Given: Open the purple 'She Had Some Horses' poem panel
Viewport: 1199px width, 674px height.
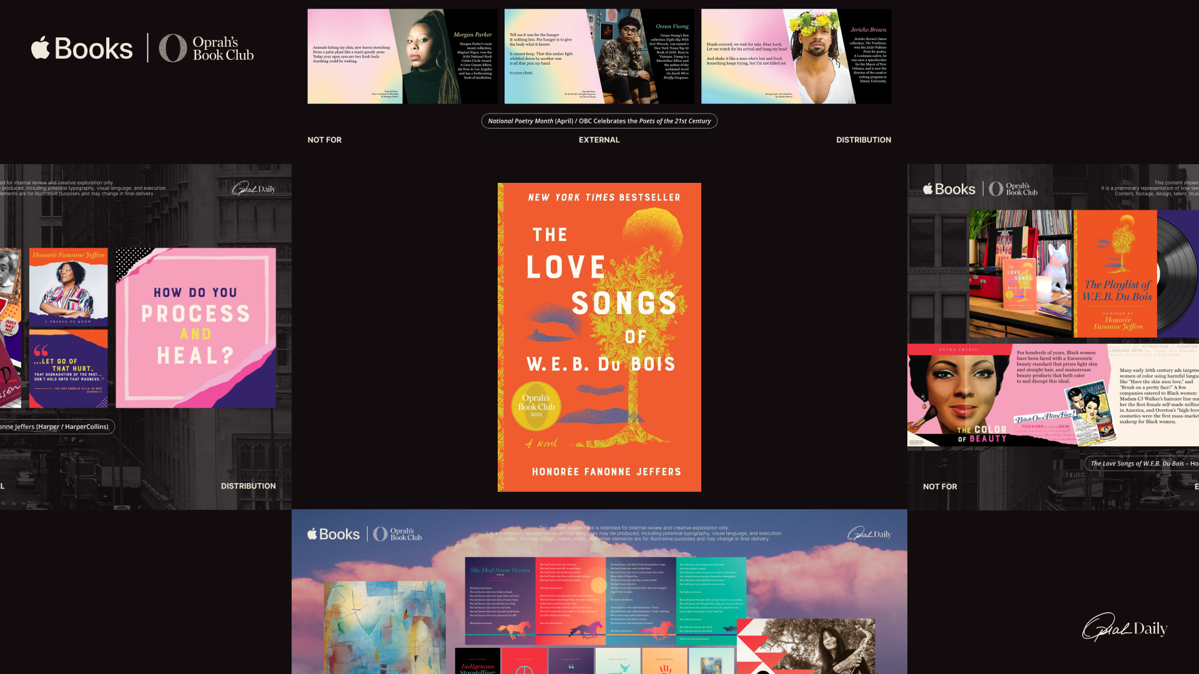Looking at the screenshot, I should point(500,601).
